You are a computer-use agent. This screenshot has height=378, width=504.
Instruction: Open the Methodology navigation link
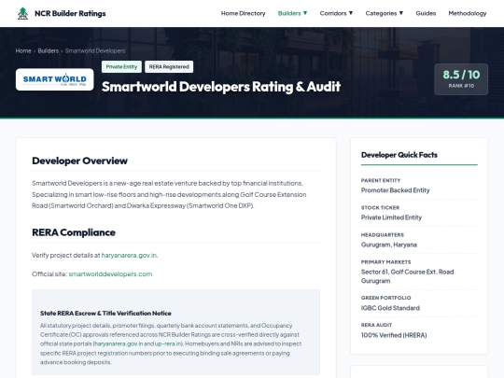pyautogui.click(x=468, y=13)
